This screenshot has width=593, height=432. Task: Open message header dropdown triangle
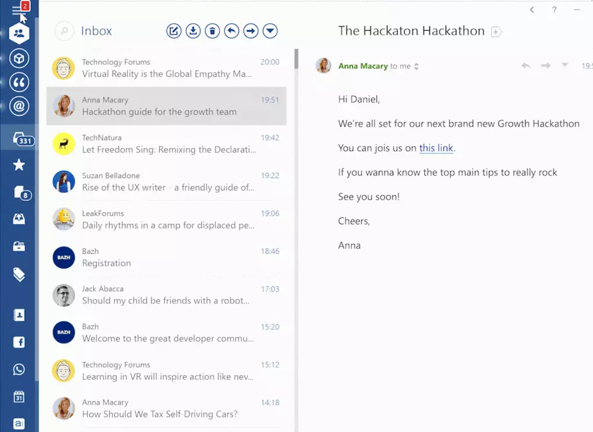point(565,65)
